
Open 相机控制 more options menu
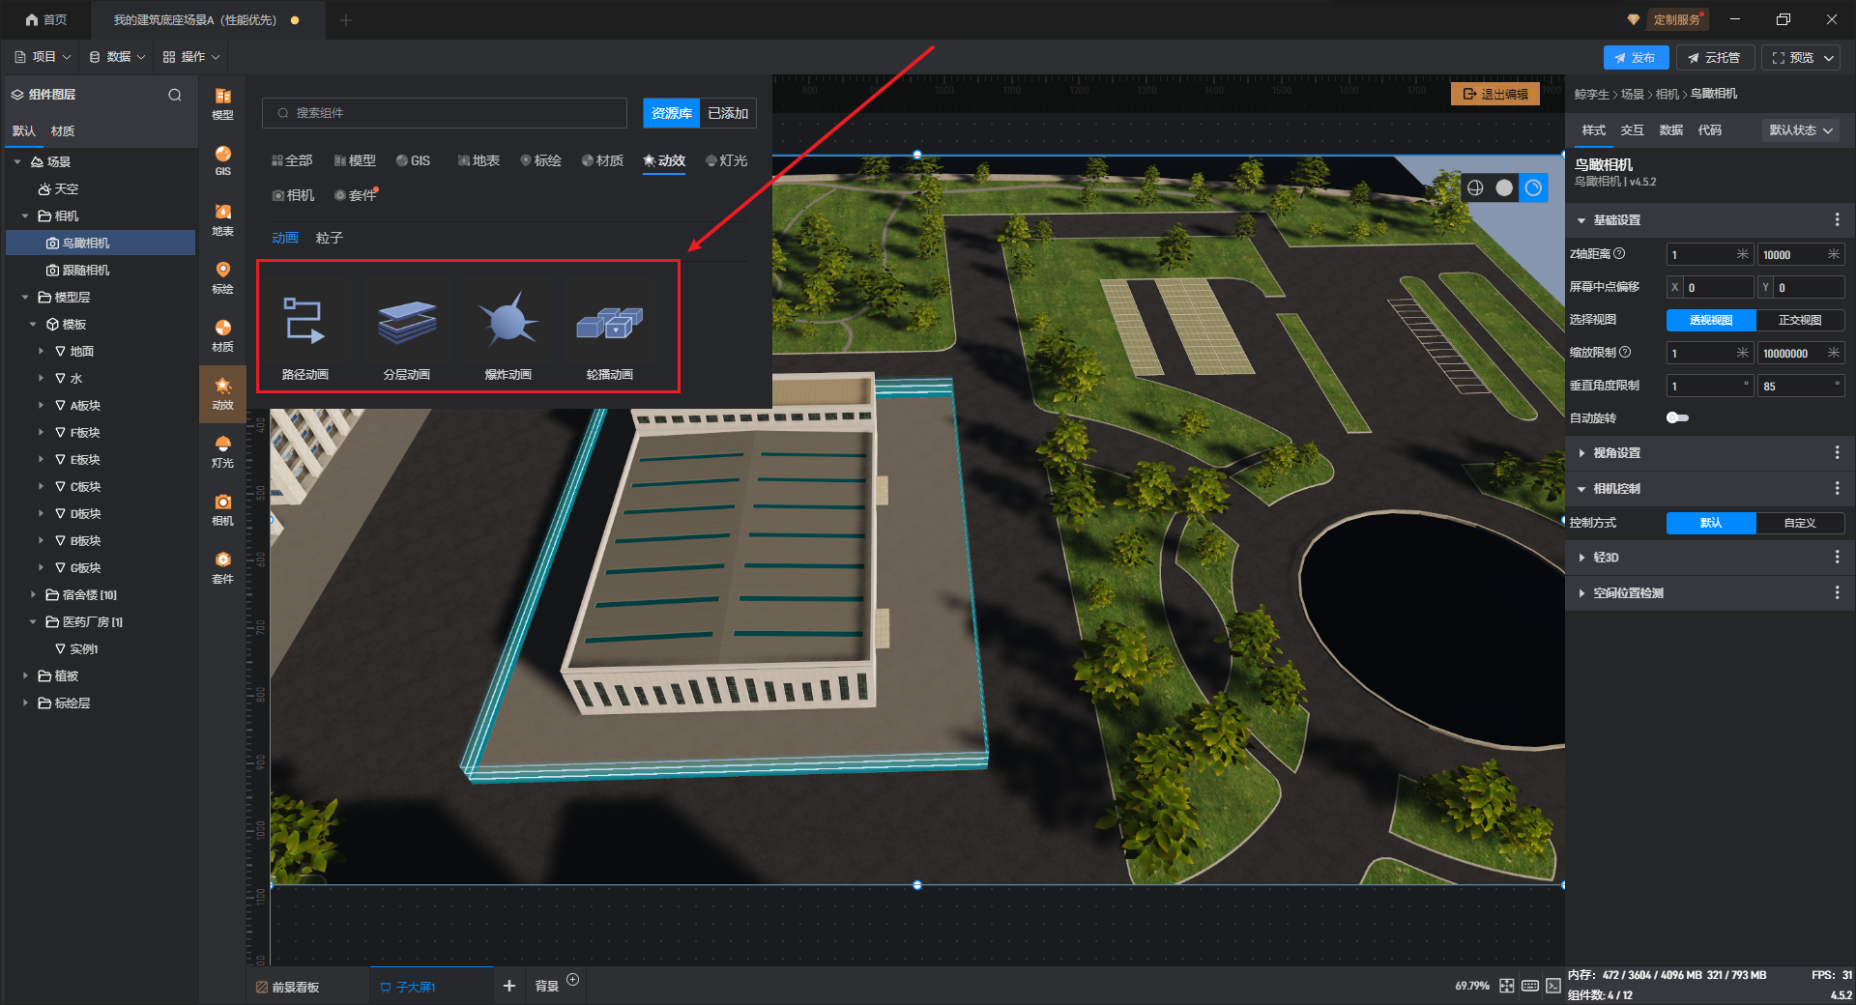1837,489
